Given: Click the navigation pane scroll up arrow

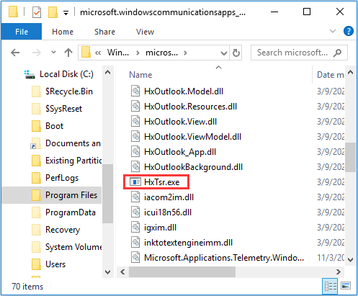Looking at the screenshot, I should 108,72.
